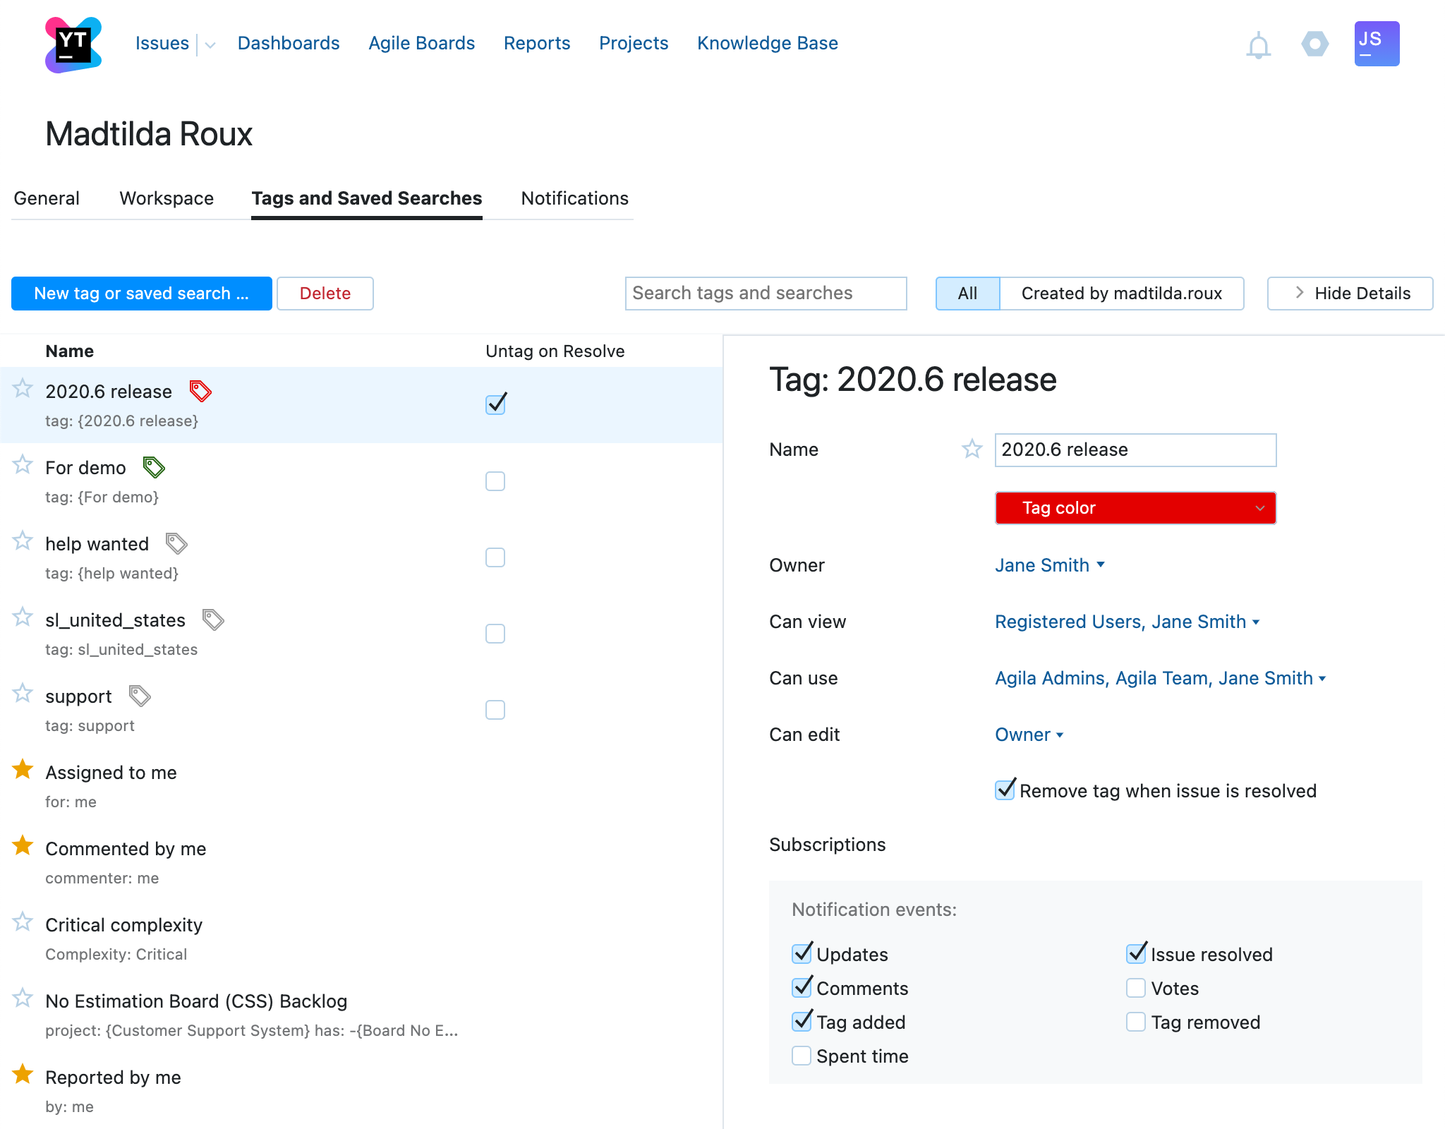Click the Search tags and searches field
The image size is (1445, 1129).
pos(766,293)
